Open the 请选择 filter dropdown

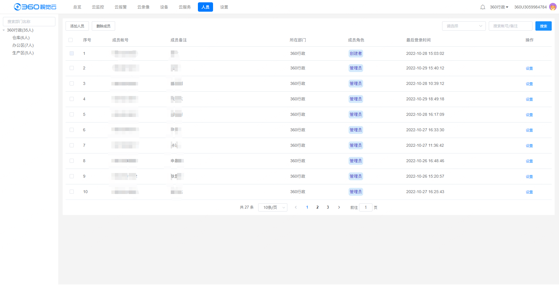pos(464,26)
